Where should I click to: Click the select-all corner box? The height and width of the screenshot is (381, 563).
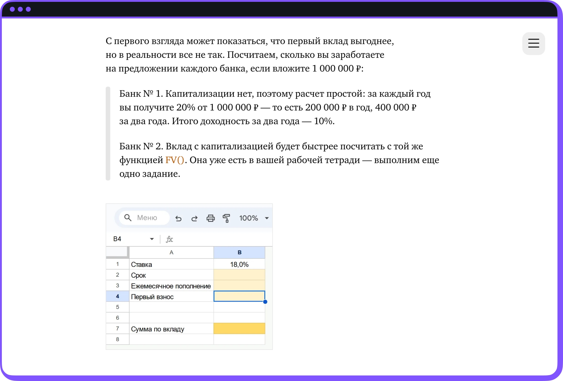[117, 252]
